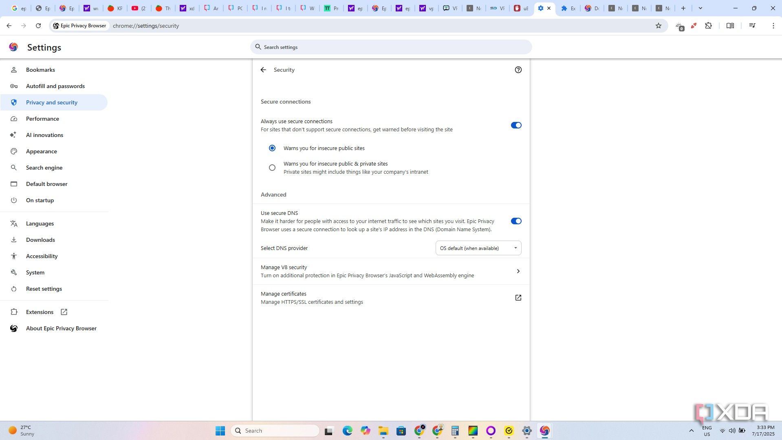Toggle Always use secure connections off
Image resolution: width=782 pixels, height=440 pixels.
click(x=516, y=125)
